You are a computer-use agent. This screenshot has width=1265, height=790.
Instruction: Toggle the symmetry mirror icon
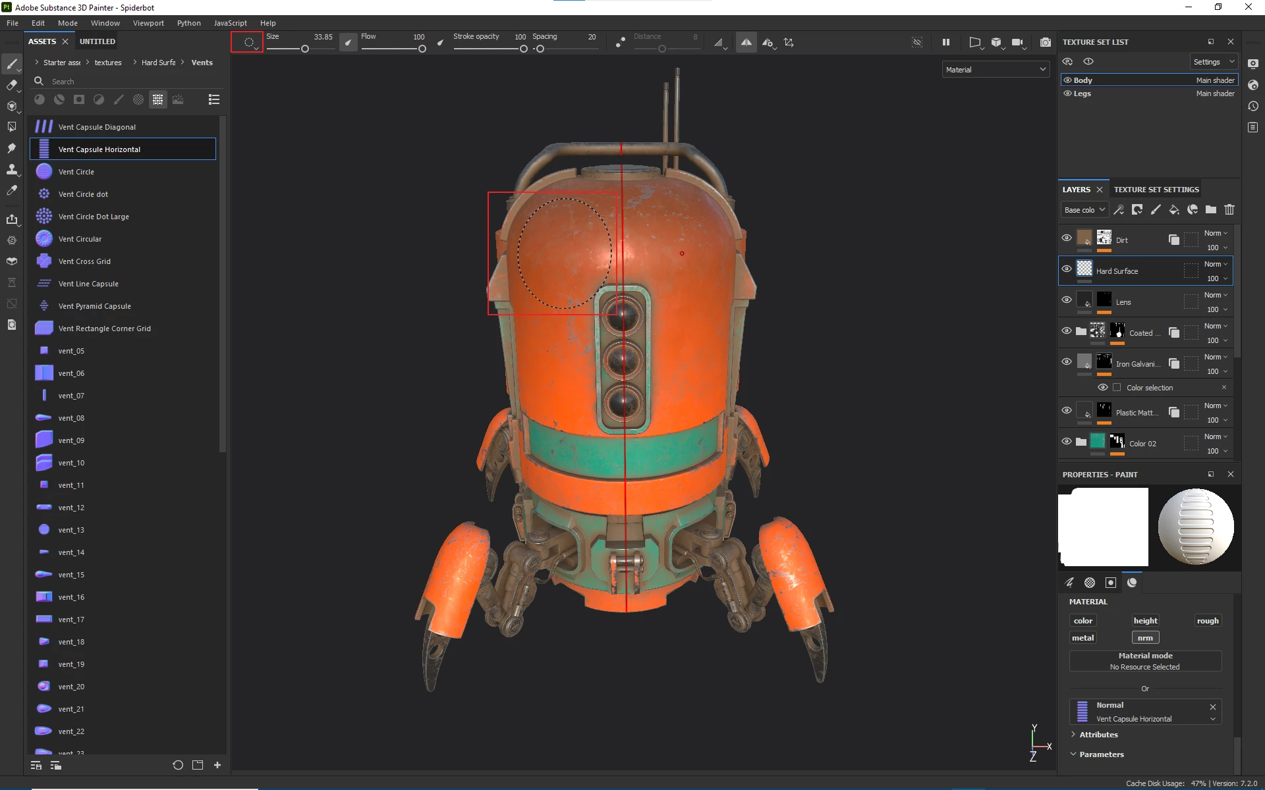(x=746, y=42)
